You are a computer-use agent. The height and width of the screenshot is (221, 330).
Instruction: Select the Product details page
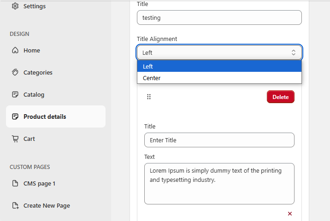56,116
